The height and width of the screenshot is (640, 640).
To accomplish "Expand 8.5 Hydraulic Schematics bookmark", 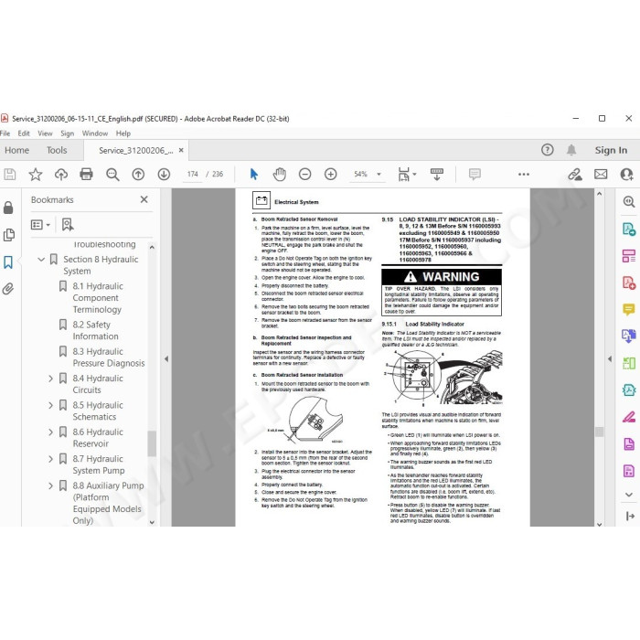I will pyautogui.click(x=50, y=405).
